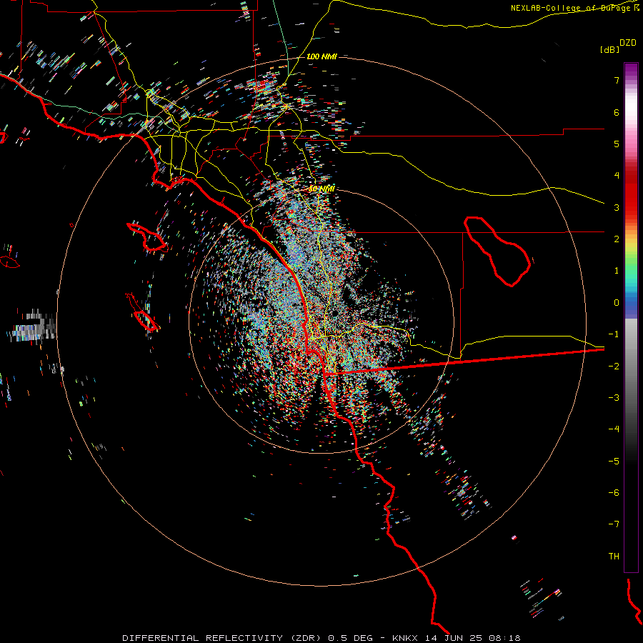
Task: Click the '2' value on colorbar
Action: pyautogui.click(x=617, y=239)
